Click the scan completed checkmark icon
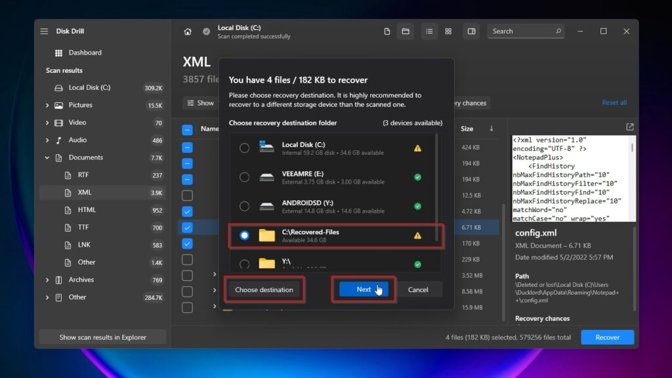 click(x=206, y=31)
